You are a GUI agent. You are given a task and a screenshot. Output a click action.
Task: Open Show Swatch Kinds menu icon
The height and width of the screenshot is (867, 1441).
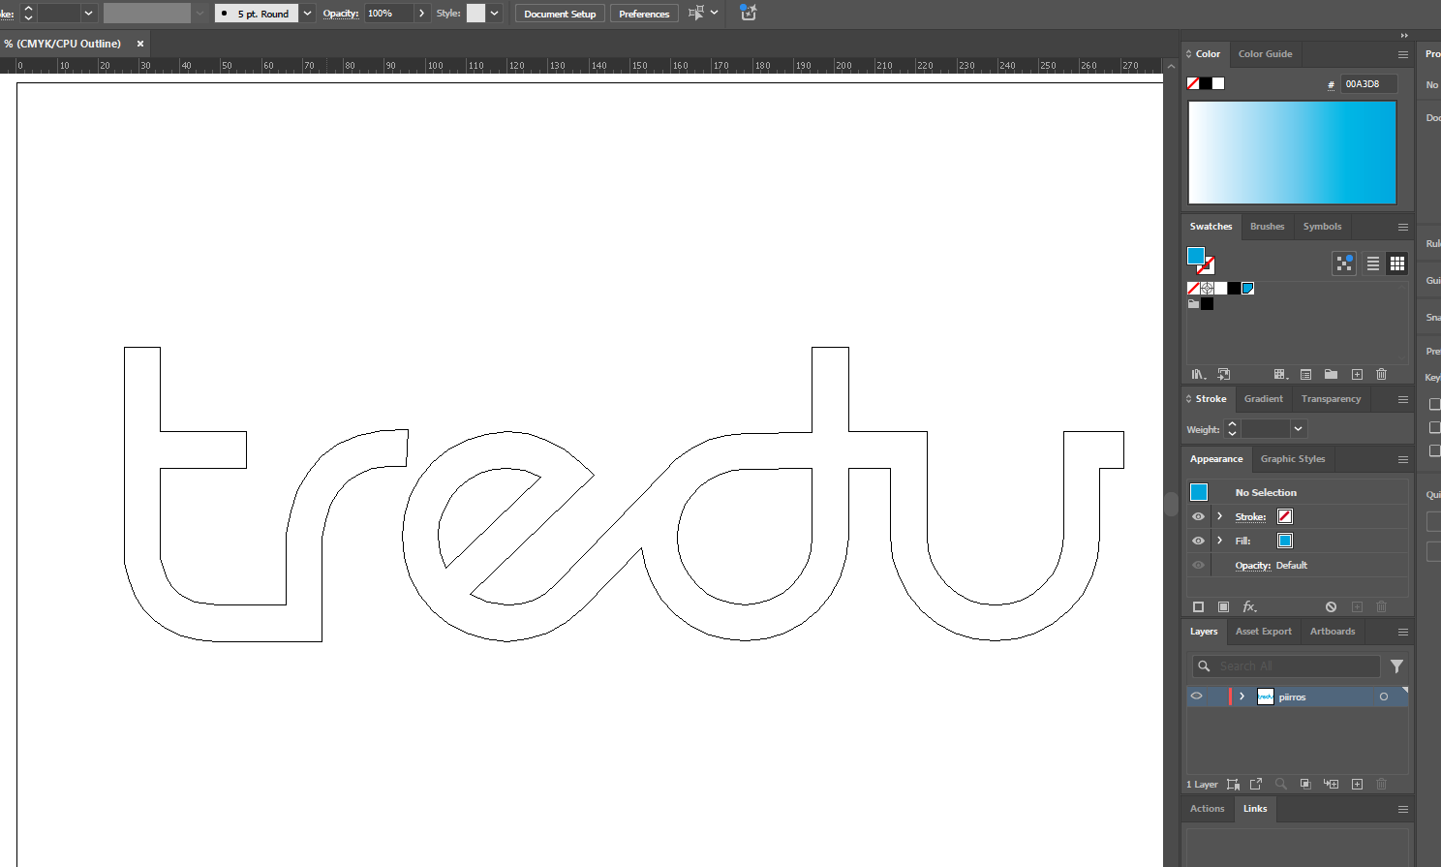(x=1280, y=374)
